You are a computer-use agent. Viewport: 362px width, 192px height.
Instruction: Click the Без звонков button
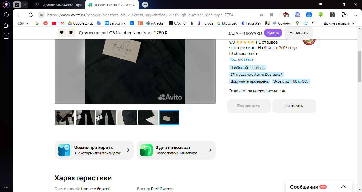(x=249, y=106)
